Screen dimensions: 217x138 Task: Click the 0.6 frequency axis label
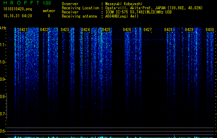tap(3, 131)
